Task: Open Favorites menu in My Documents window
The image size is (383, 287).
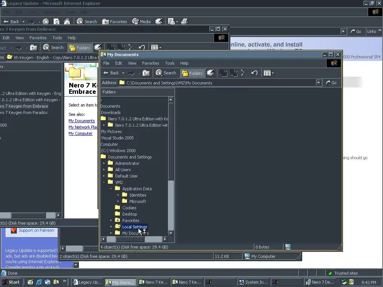Action: [150, 63]
